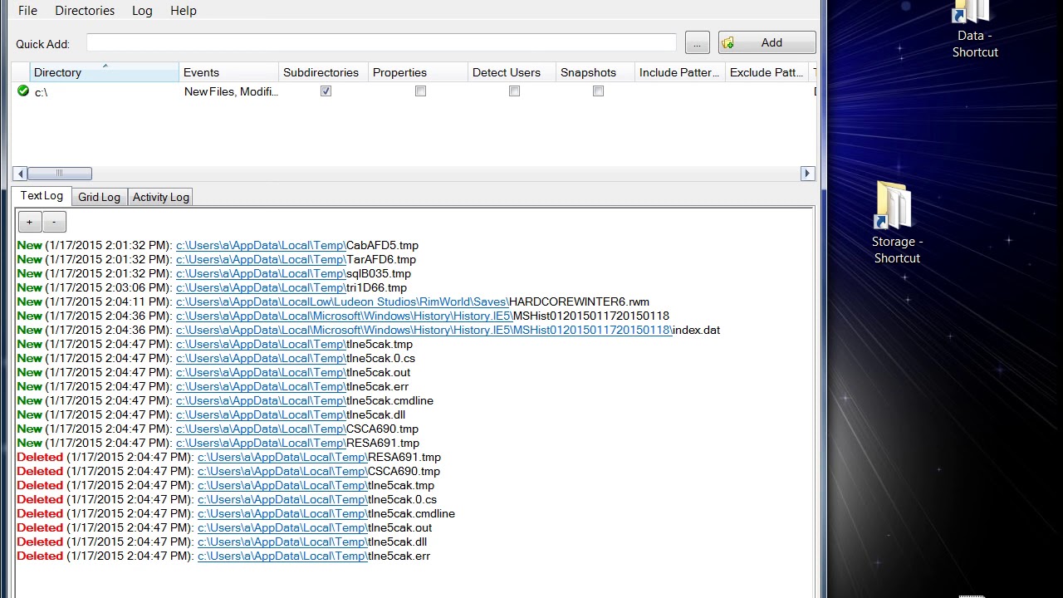Screen dimensions: 1063x598
Task: Click the Add button
Action: (767, 42)
